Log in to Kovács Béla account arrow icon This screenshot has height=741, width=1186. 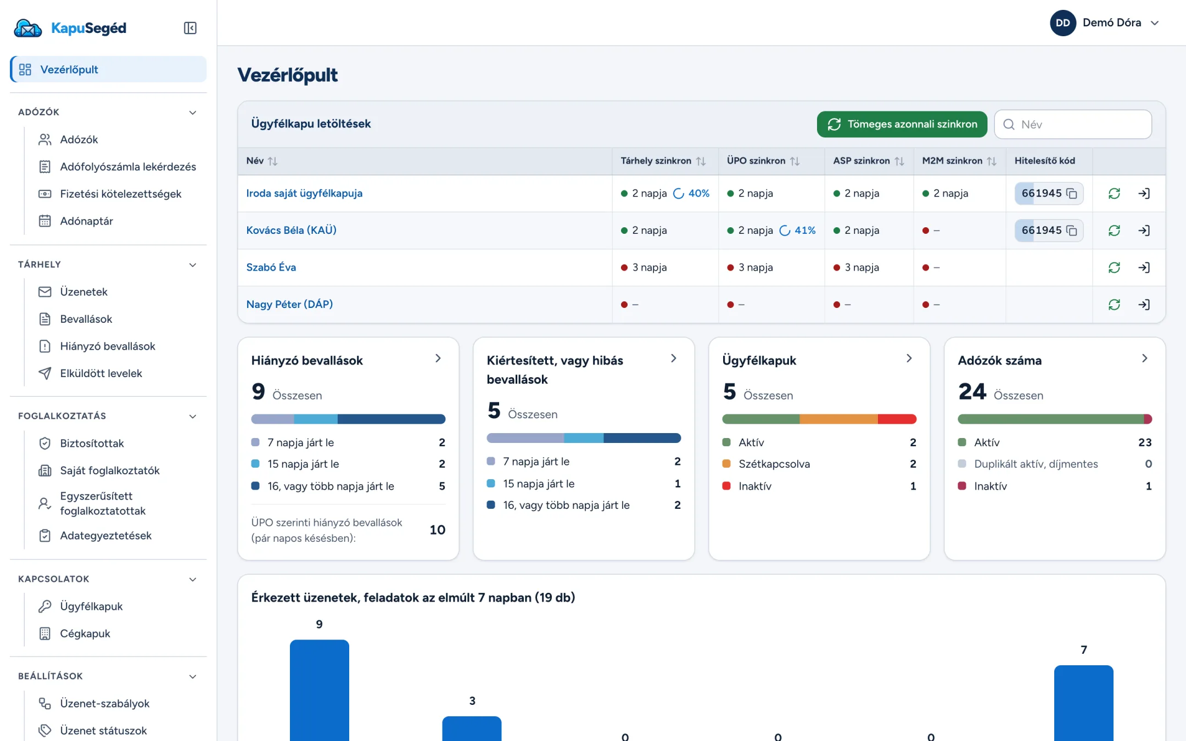coord(1144,231)
